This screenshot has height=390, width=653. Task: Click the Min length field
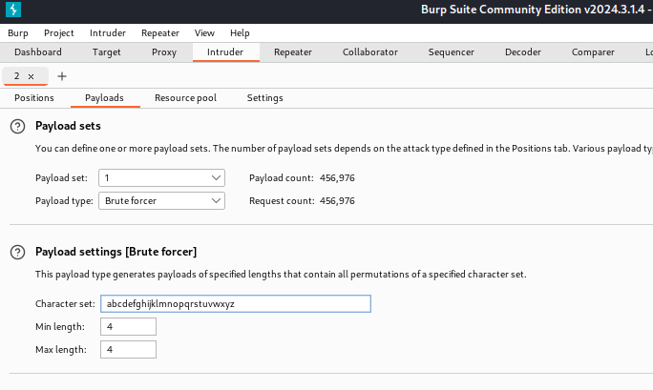(x=128, y=327)
